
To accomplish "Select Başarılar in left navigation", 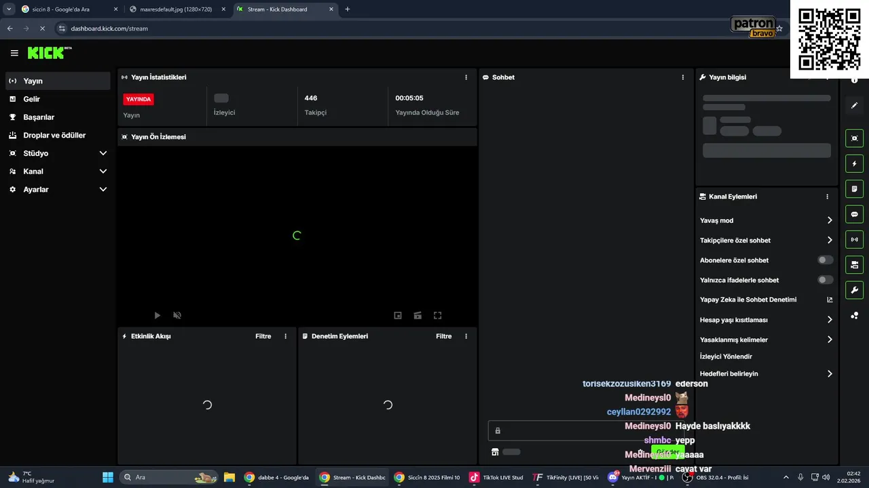I will [57, 117].
